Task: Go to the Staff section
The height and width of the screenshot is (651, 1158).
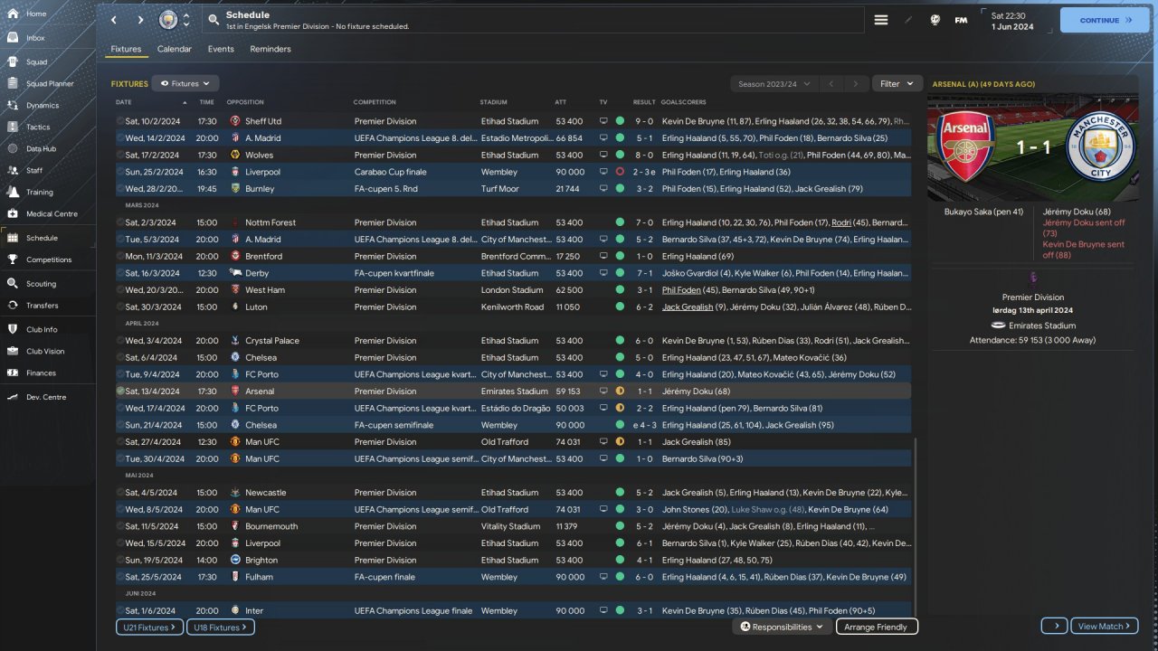Action: [x=34, y=171]
